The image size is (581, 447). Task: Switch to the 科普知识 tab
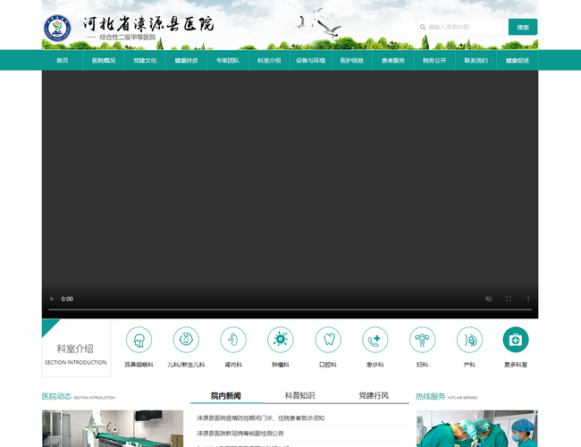coord(299,395)
